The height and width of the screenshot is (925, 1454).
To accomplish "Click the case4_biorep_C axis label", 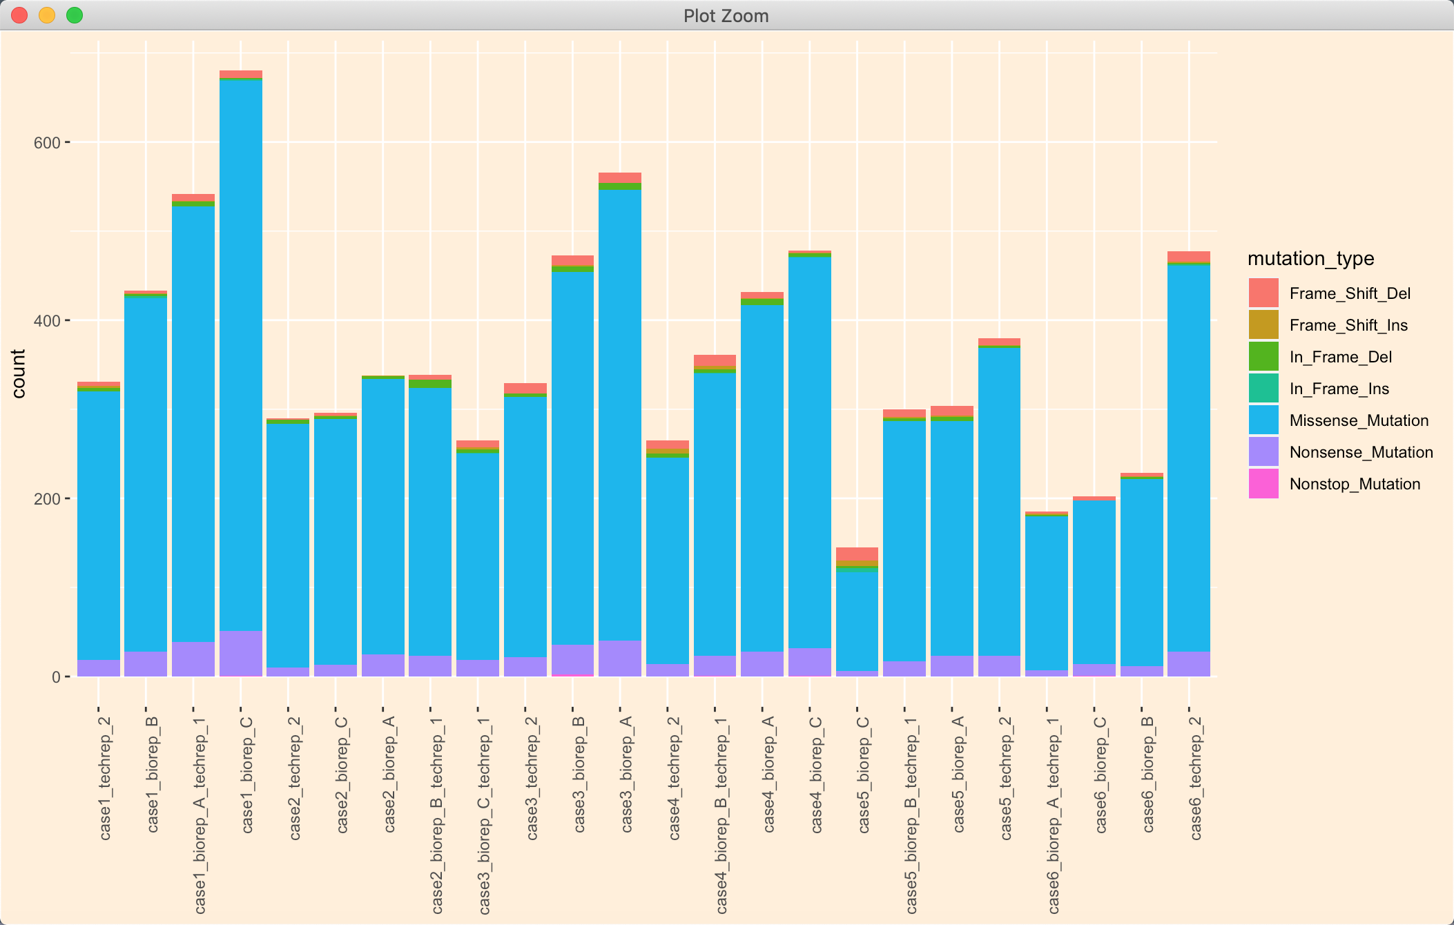I will click(x=816, y=775).
